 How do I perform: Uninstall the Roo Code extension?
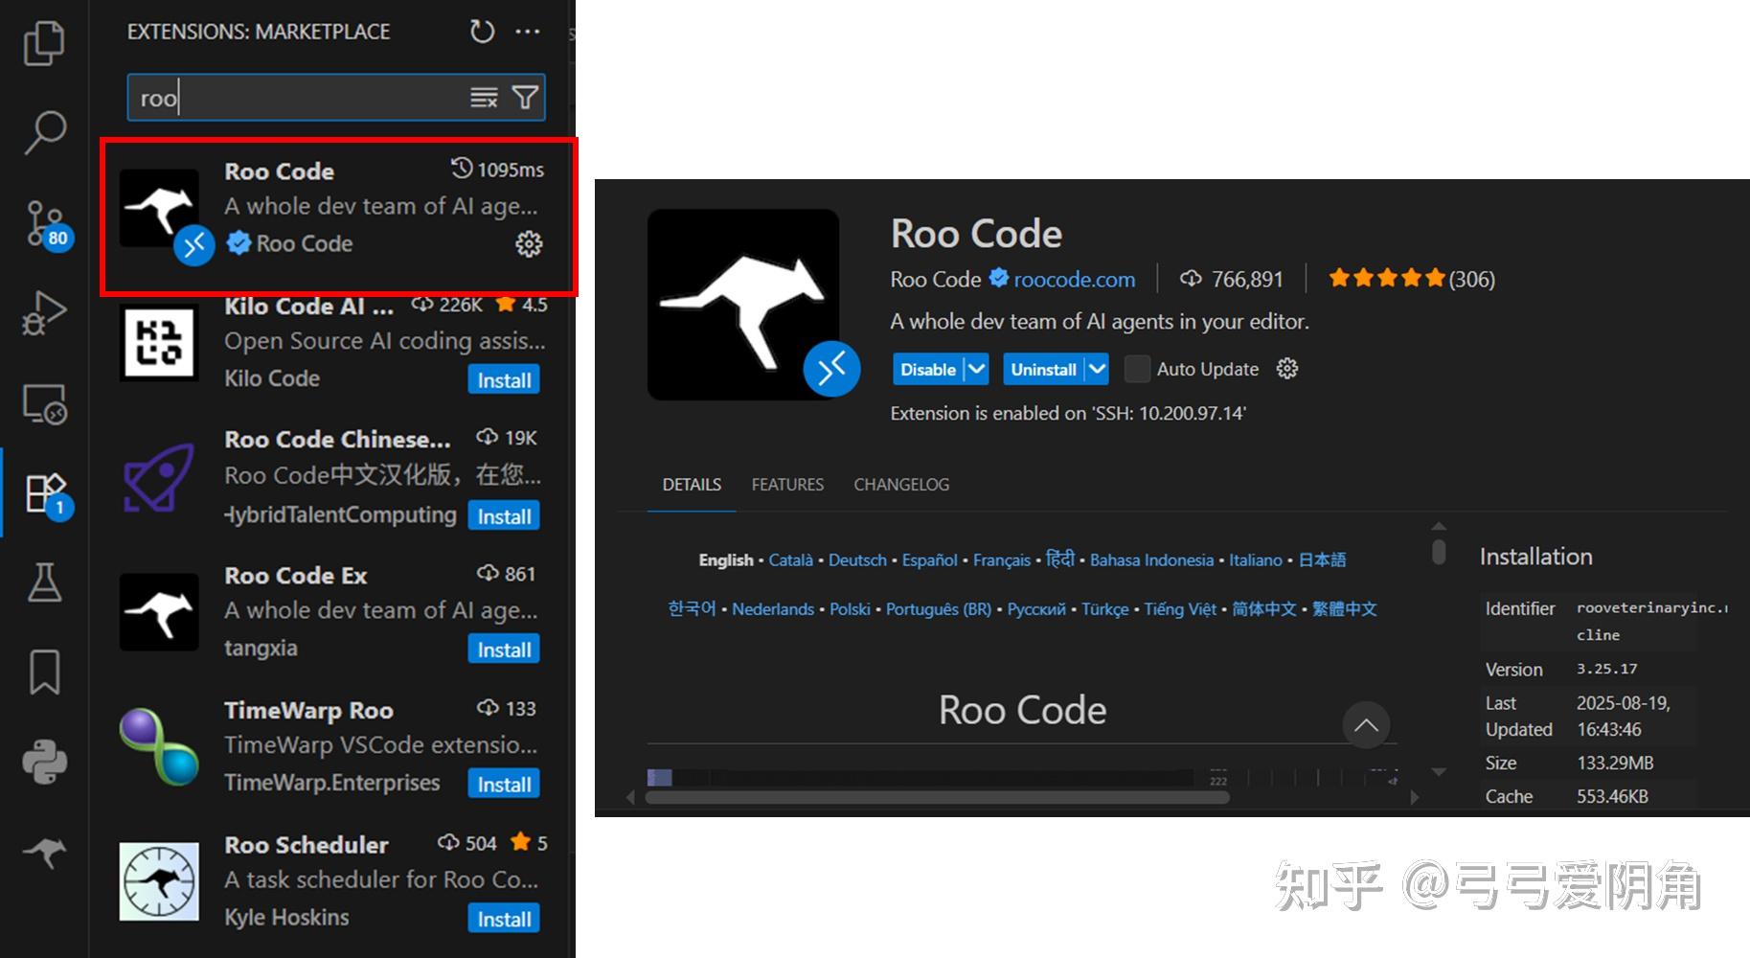click(1043, 369)
